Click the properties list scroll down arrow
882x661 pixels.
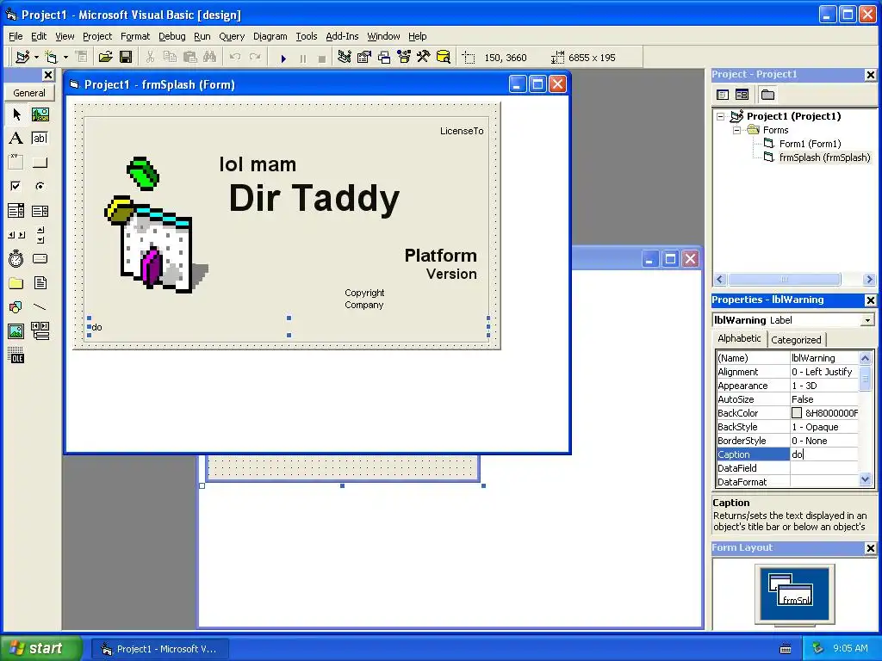[865, 479]
